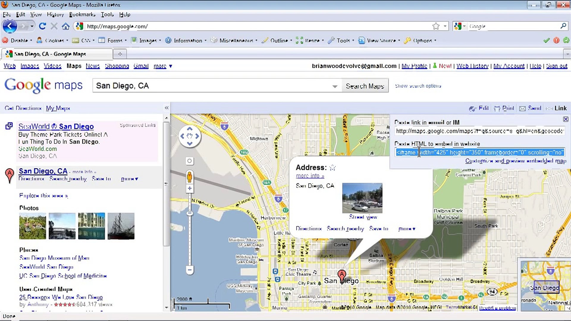571x321 pixels.
Task: Click the Street View pegman icon
Action: pyautogui.click(x=189, y=177)
